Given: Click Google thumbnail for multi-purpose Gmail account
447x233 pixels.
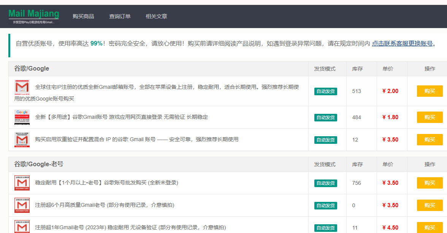Looking at the screenshot, I should coord(22,117).
